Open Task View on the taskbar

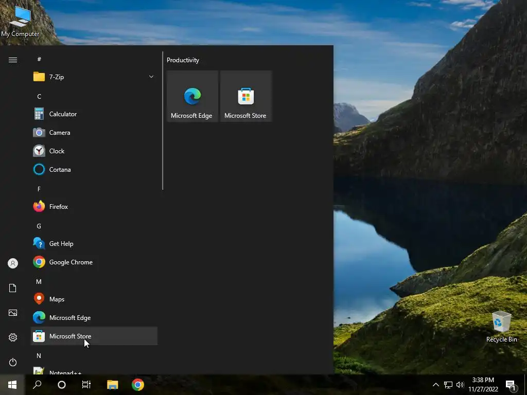coord(86,385)
